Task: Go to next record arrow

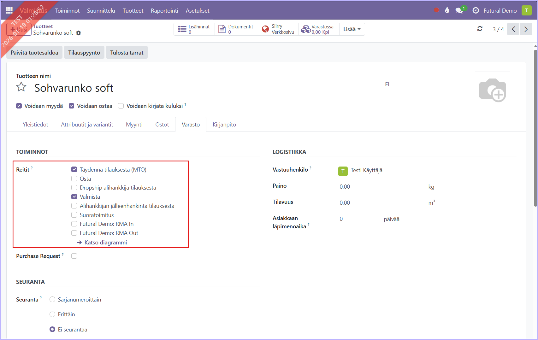Action: (526, 29)
